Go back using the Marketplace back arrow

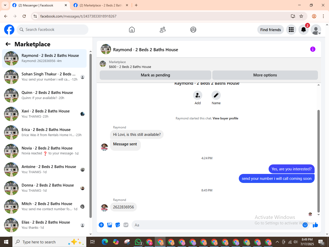[x=8, y=44]
